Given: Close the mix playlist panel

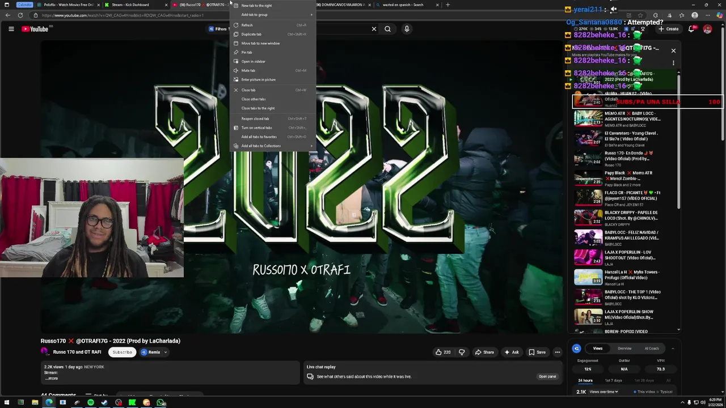Looking at the screenshot, I should (x=673, y=51).
